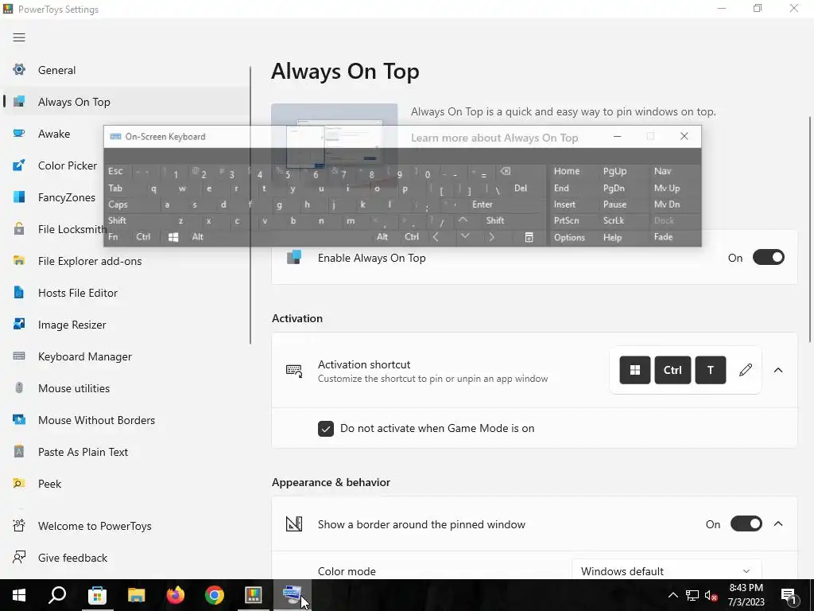Click the Give feedback icon
Screen dimensions: 814x611
pyautogui.click(x=19, y=558)
